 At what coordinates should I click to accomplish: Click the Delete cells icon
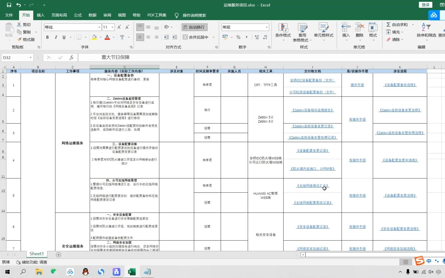[x=360, y=28]
